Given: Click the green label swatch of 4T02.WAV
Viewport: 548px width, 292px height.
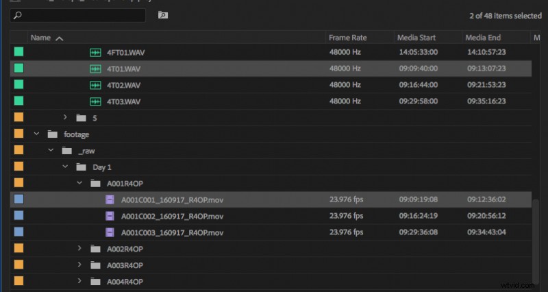Looking at the screenshot, I should 19,84.
